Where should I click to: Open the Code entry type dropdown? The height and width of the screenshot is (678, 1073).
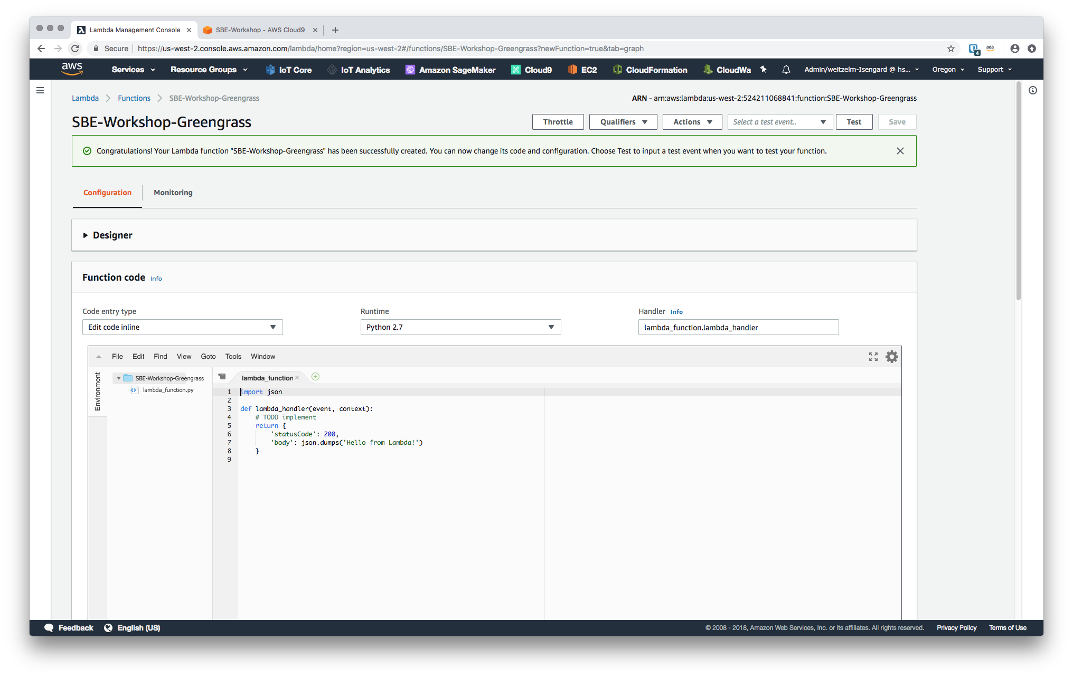[182, 327]
